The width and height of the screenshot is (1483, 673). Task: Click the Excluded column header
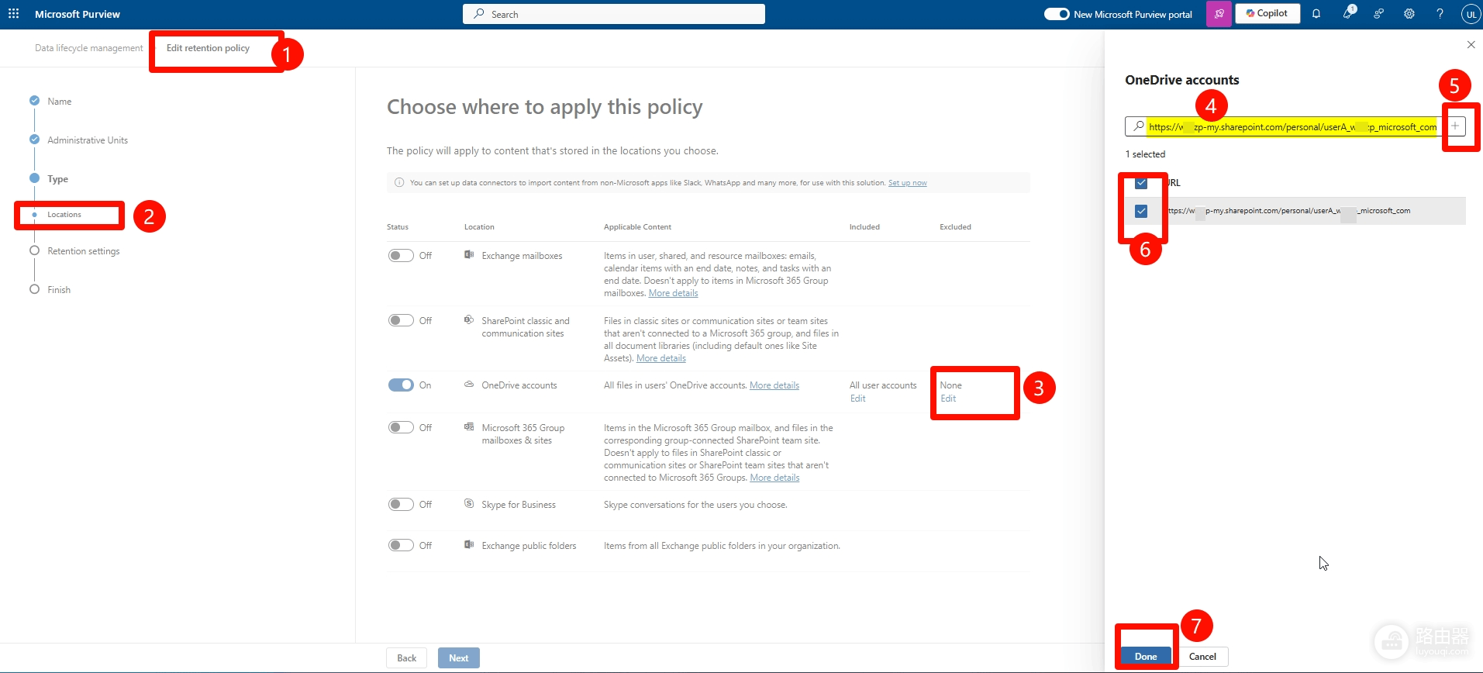(x=955, y=227)
